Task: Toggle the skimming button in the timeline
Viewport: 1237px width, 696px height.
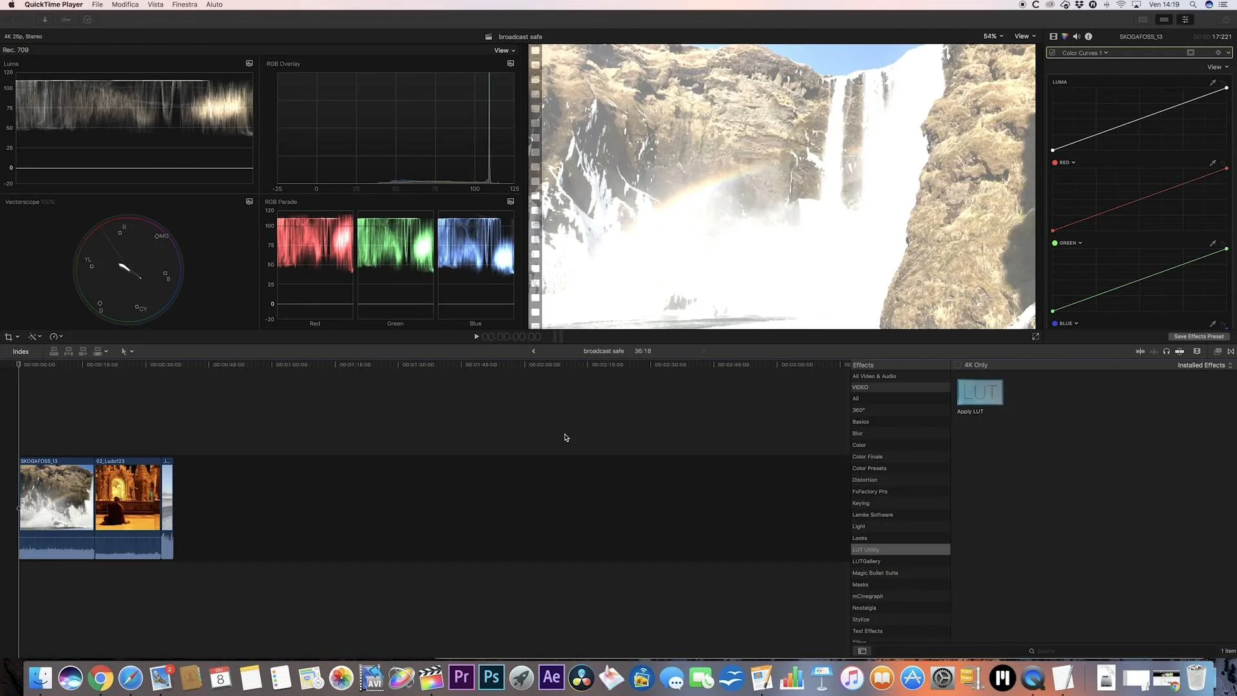Action: pos(1140,351)
